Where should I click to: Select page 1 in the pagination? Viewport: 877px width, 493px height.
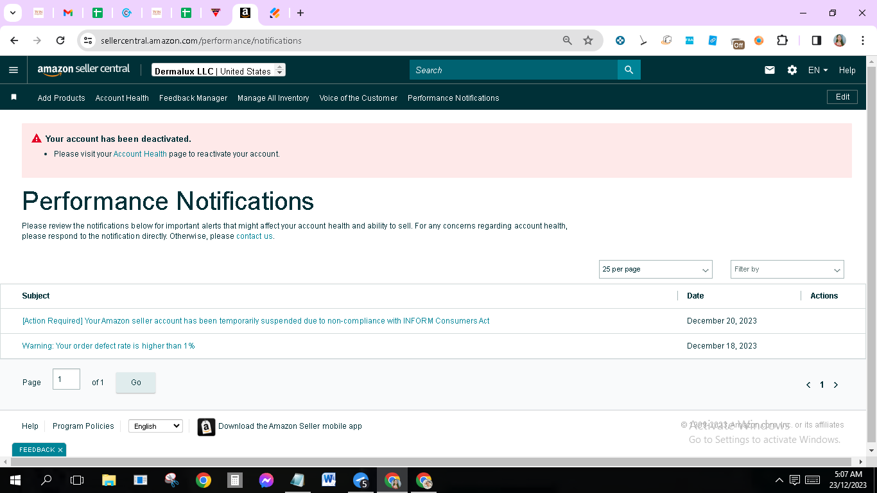coord(822,385)
